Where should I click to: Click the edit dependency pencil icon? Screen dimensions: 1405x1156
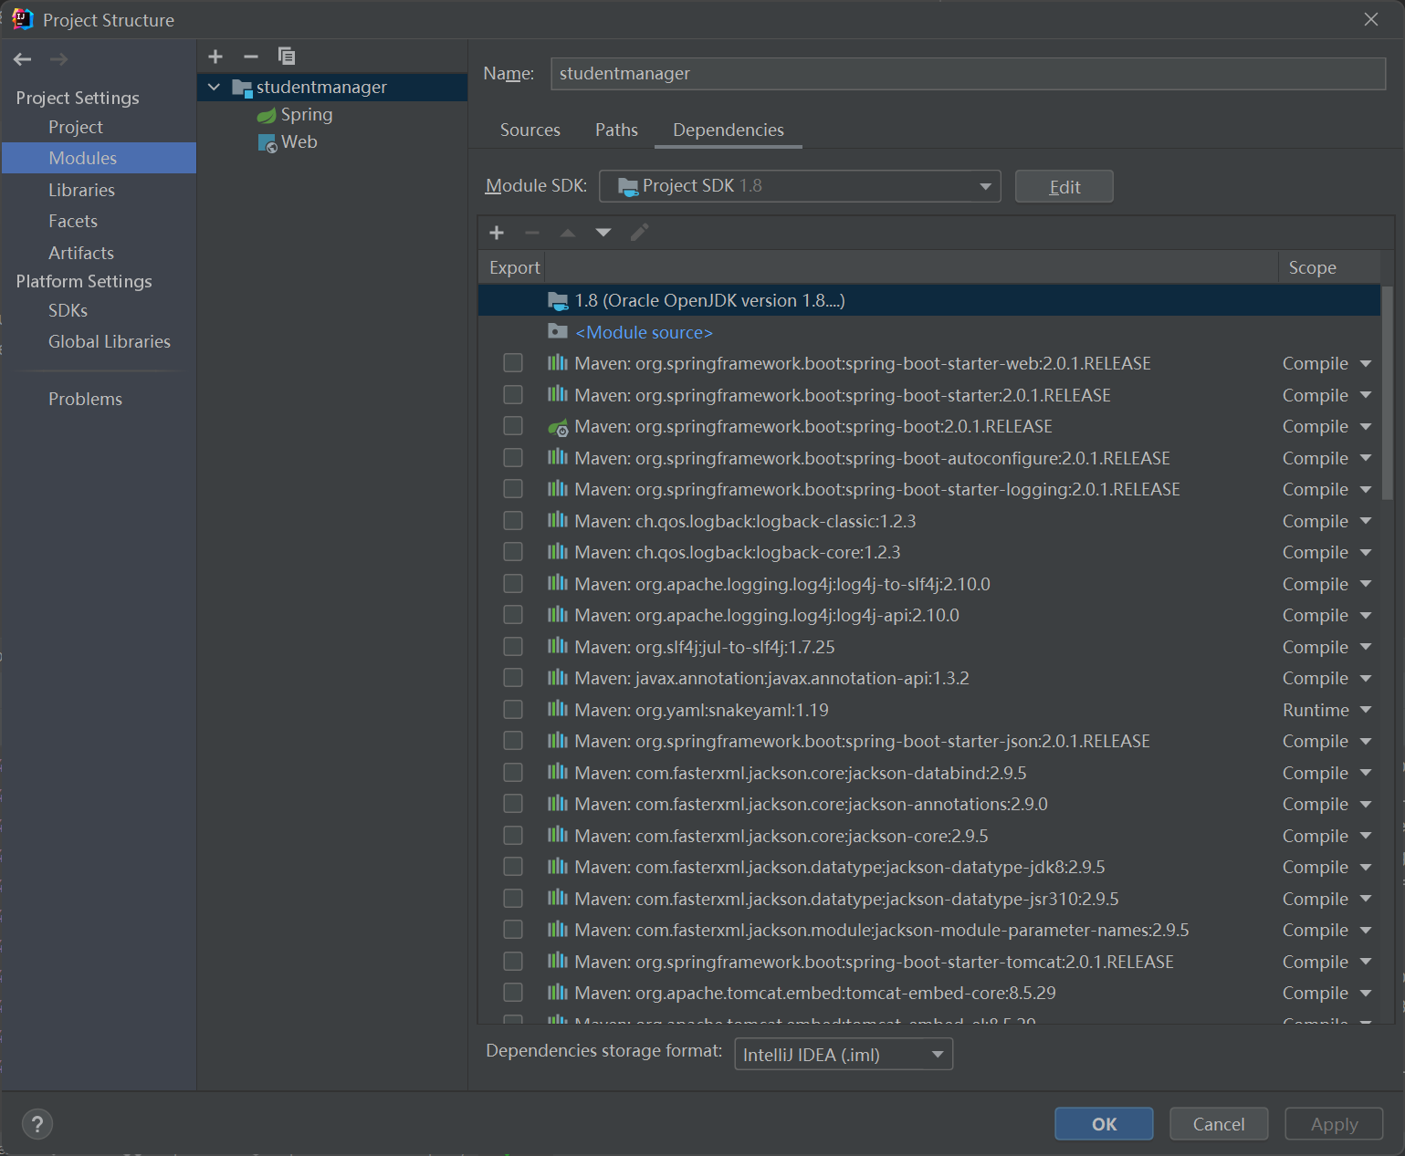tap(640, 233)
